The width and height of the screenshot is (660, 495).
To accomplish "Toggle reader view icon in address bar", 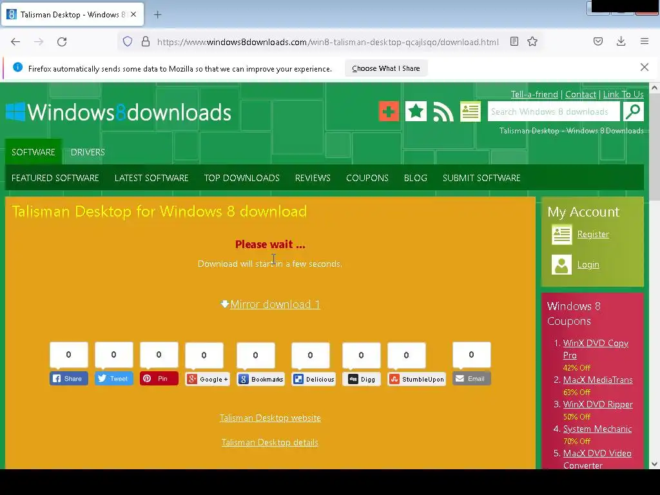I will (514, 41).
